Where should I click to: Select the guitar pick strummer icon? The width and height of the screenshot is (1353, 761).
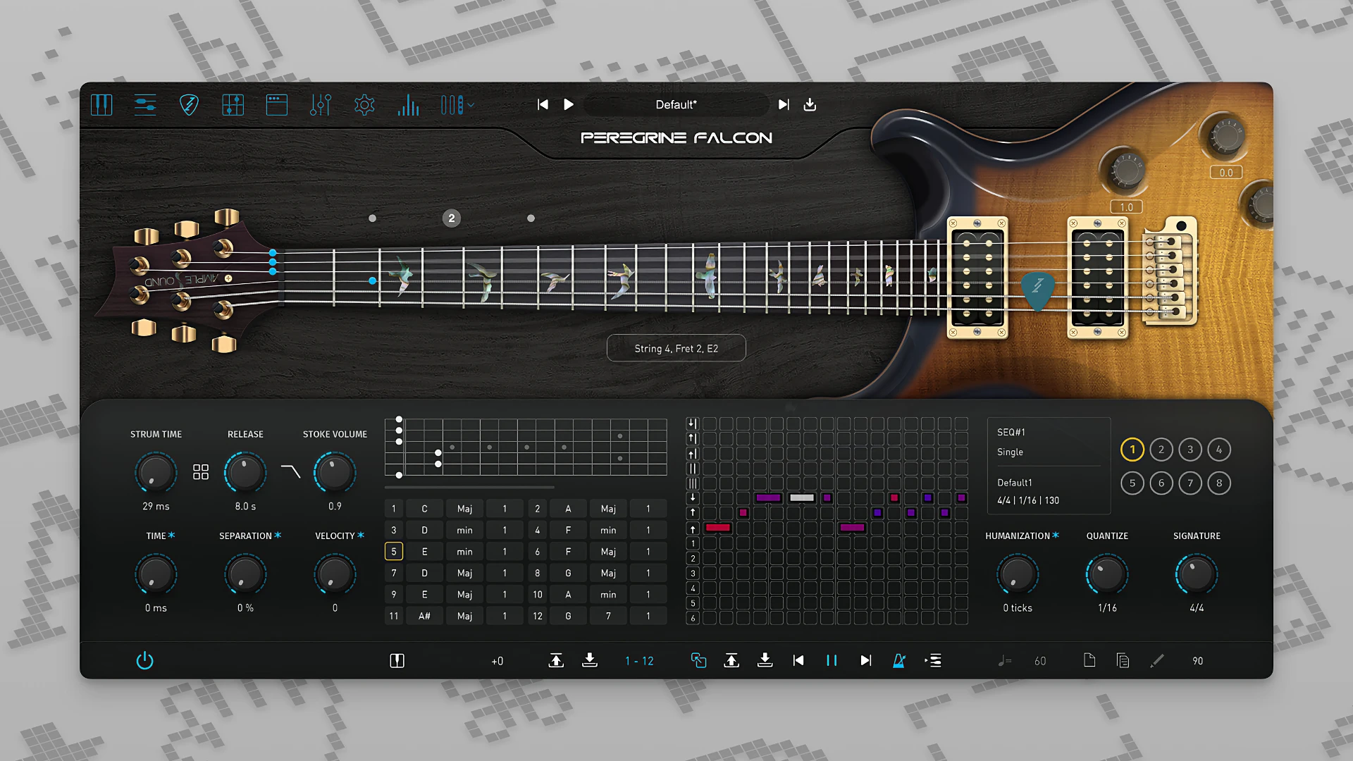pos(189,105)
